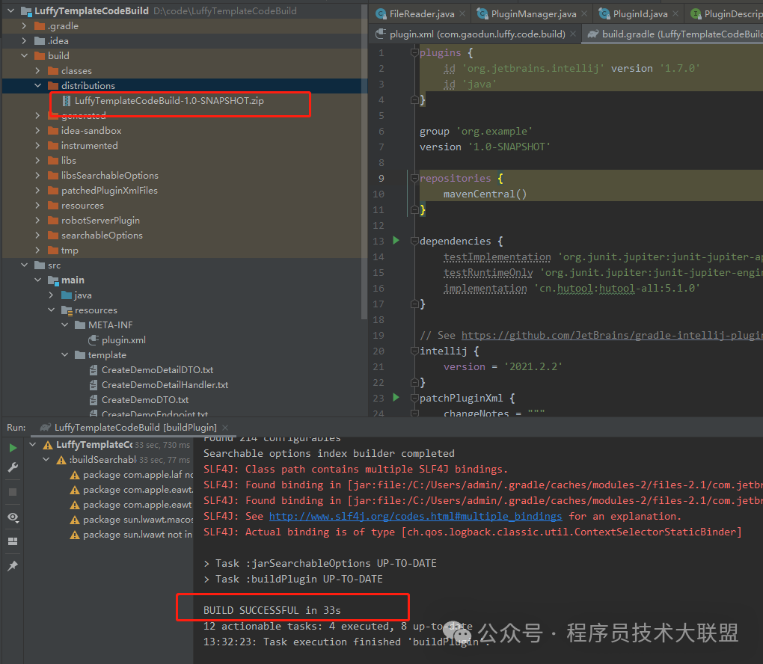This screenshot has height=664, width=763.
Task: Close the plugin.xml editor tab
Action: [x=573, y=34]
